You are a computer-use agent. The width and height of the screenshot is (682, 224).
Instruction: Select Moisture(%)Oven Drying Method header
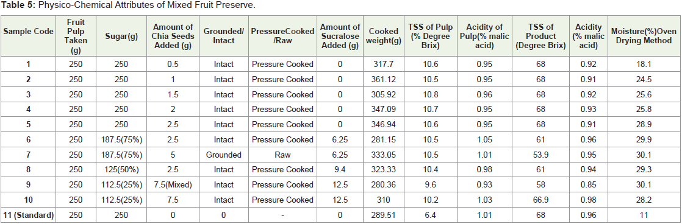click(x=644, y=36)
